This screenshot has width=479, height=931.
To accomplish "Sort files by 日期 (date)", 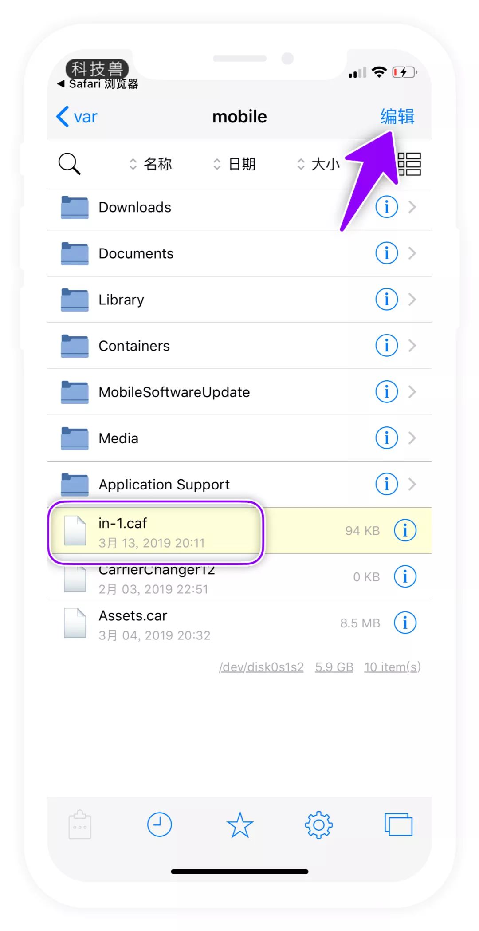I will (x=234, y=164).
